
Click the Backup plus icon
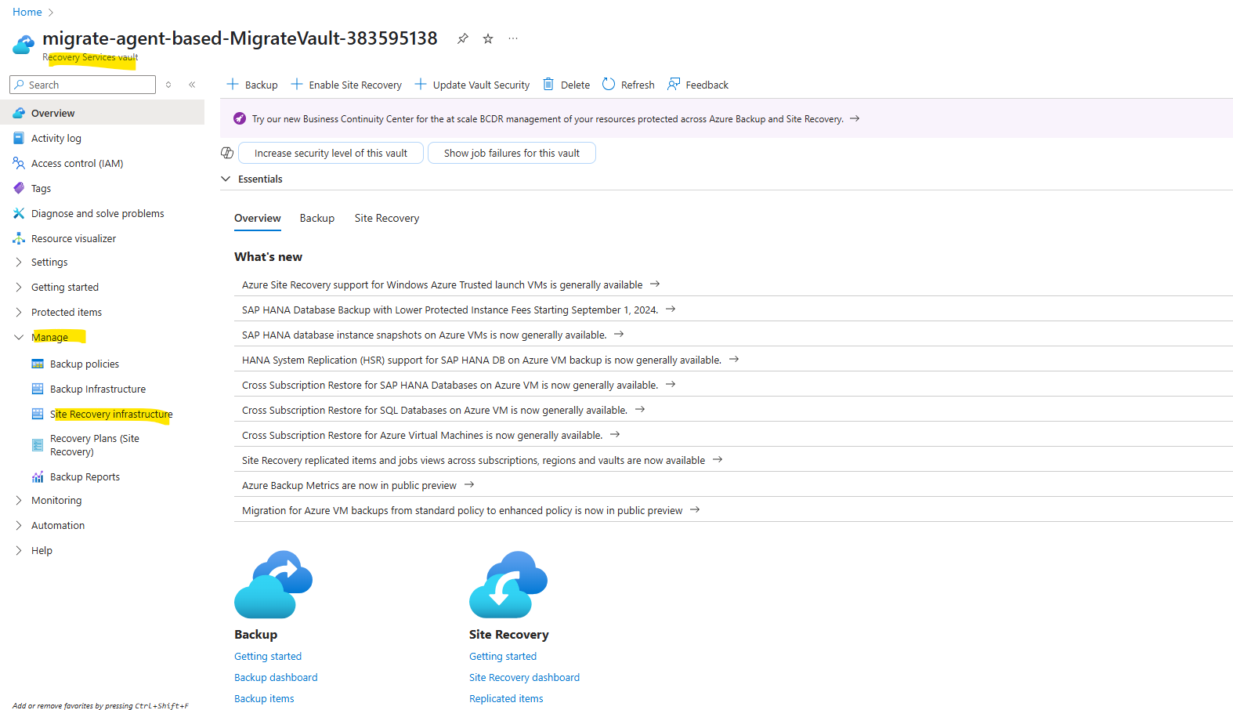(x=233, y=84)
